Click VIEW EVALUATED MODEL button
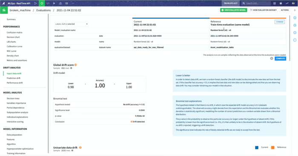The image size is (298, 156). click(x=234, y=10)
